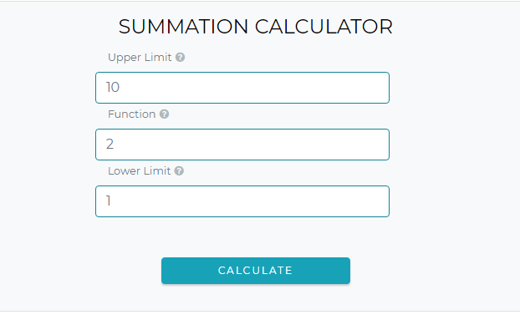Click the Lower Limit help question mark

tap(179, 171)
